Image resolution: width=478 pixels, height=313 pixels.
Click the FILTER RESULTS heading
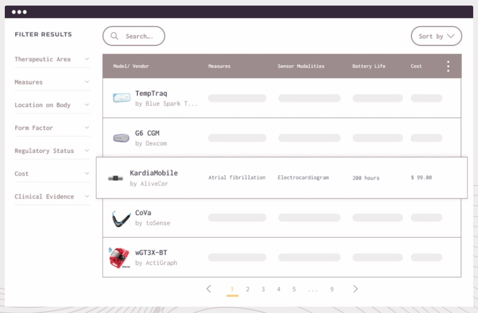coord(43,35)
